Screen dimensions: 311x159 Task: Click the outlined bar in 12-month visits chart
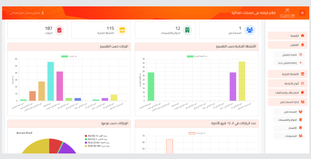170,146
